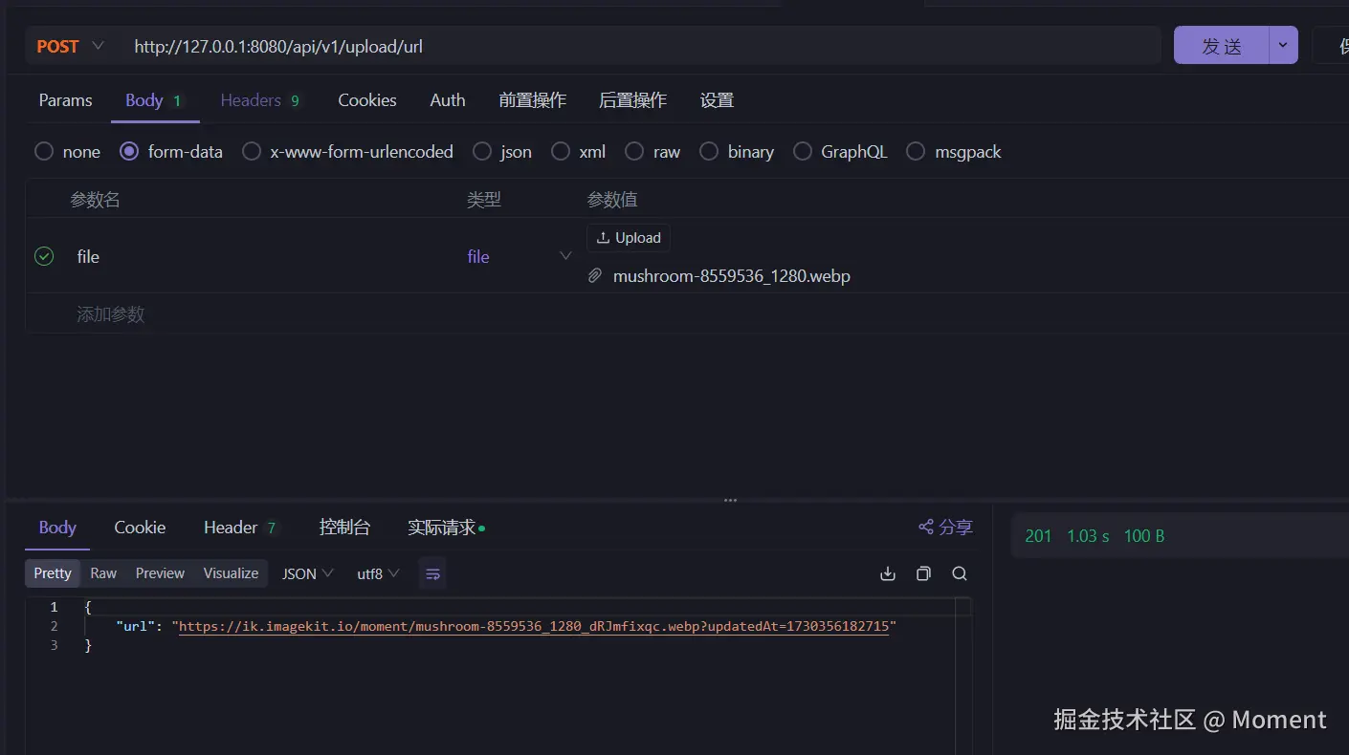Open the JSON format dropdown
This screenshot has width=1349, height=755.
[x=307, y=573]
